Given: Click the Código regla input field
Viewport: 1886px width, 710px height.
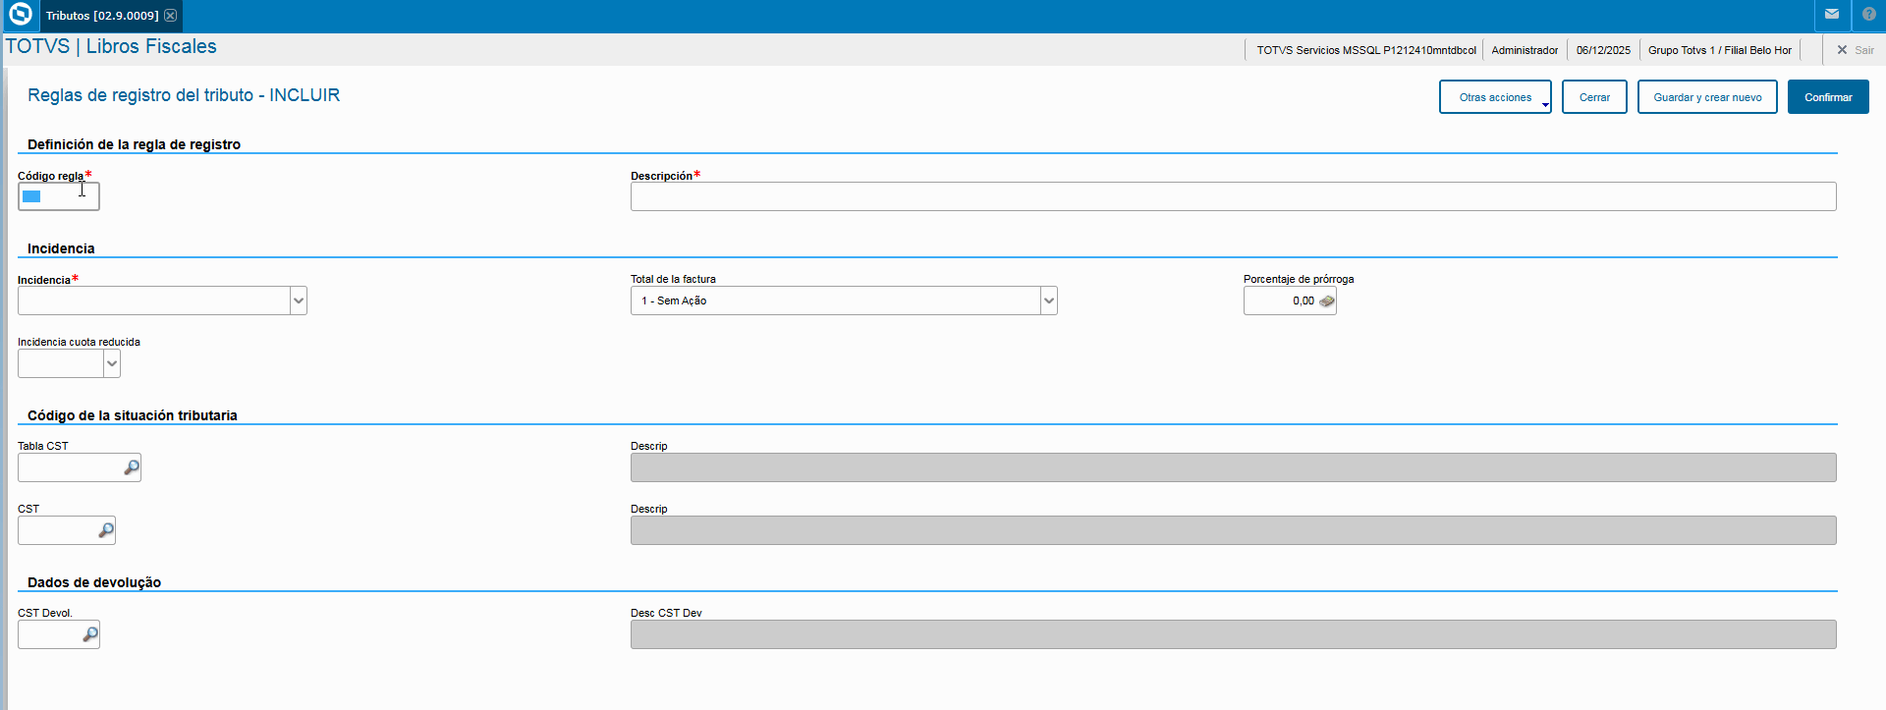Looking at the screenshot, I should point(59,196).
